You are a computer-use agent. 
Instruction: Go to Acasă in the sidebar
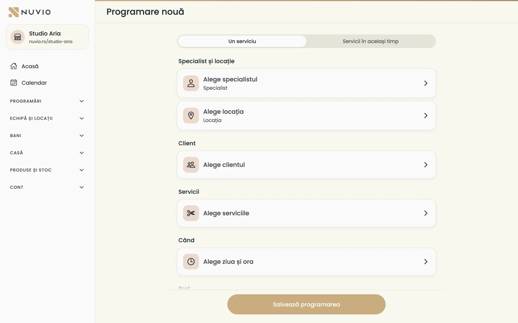pyautogui.click(x=47, y=66)
